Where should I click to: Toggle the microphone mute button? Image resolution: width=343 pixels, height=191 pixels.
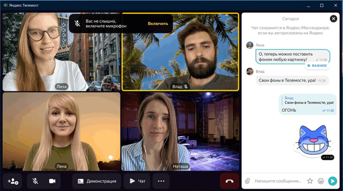coord(35,181)
